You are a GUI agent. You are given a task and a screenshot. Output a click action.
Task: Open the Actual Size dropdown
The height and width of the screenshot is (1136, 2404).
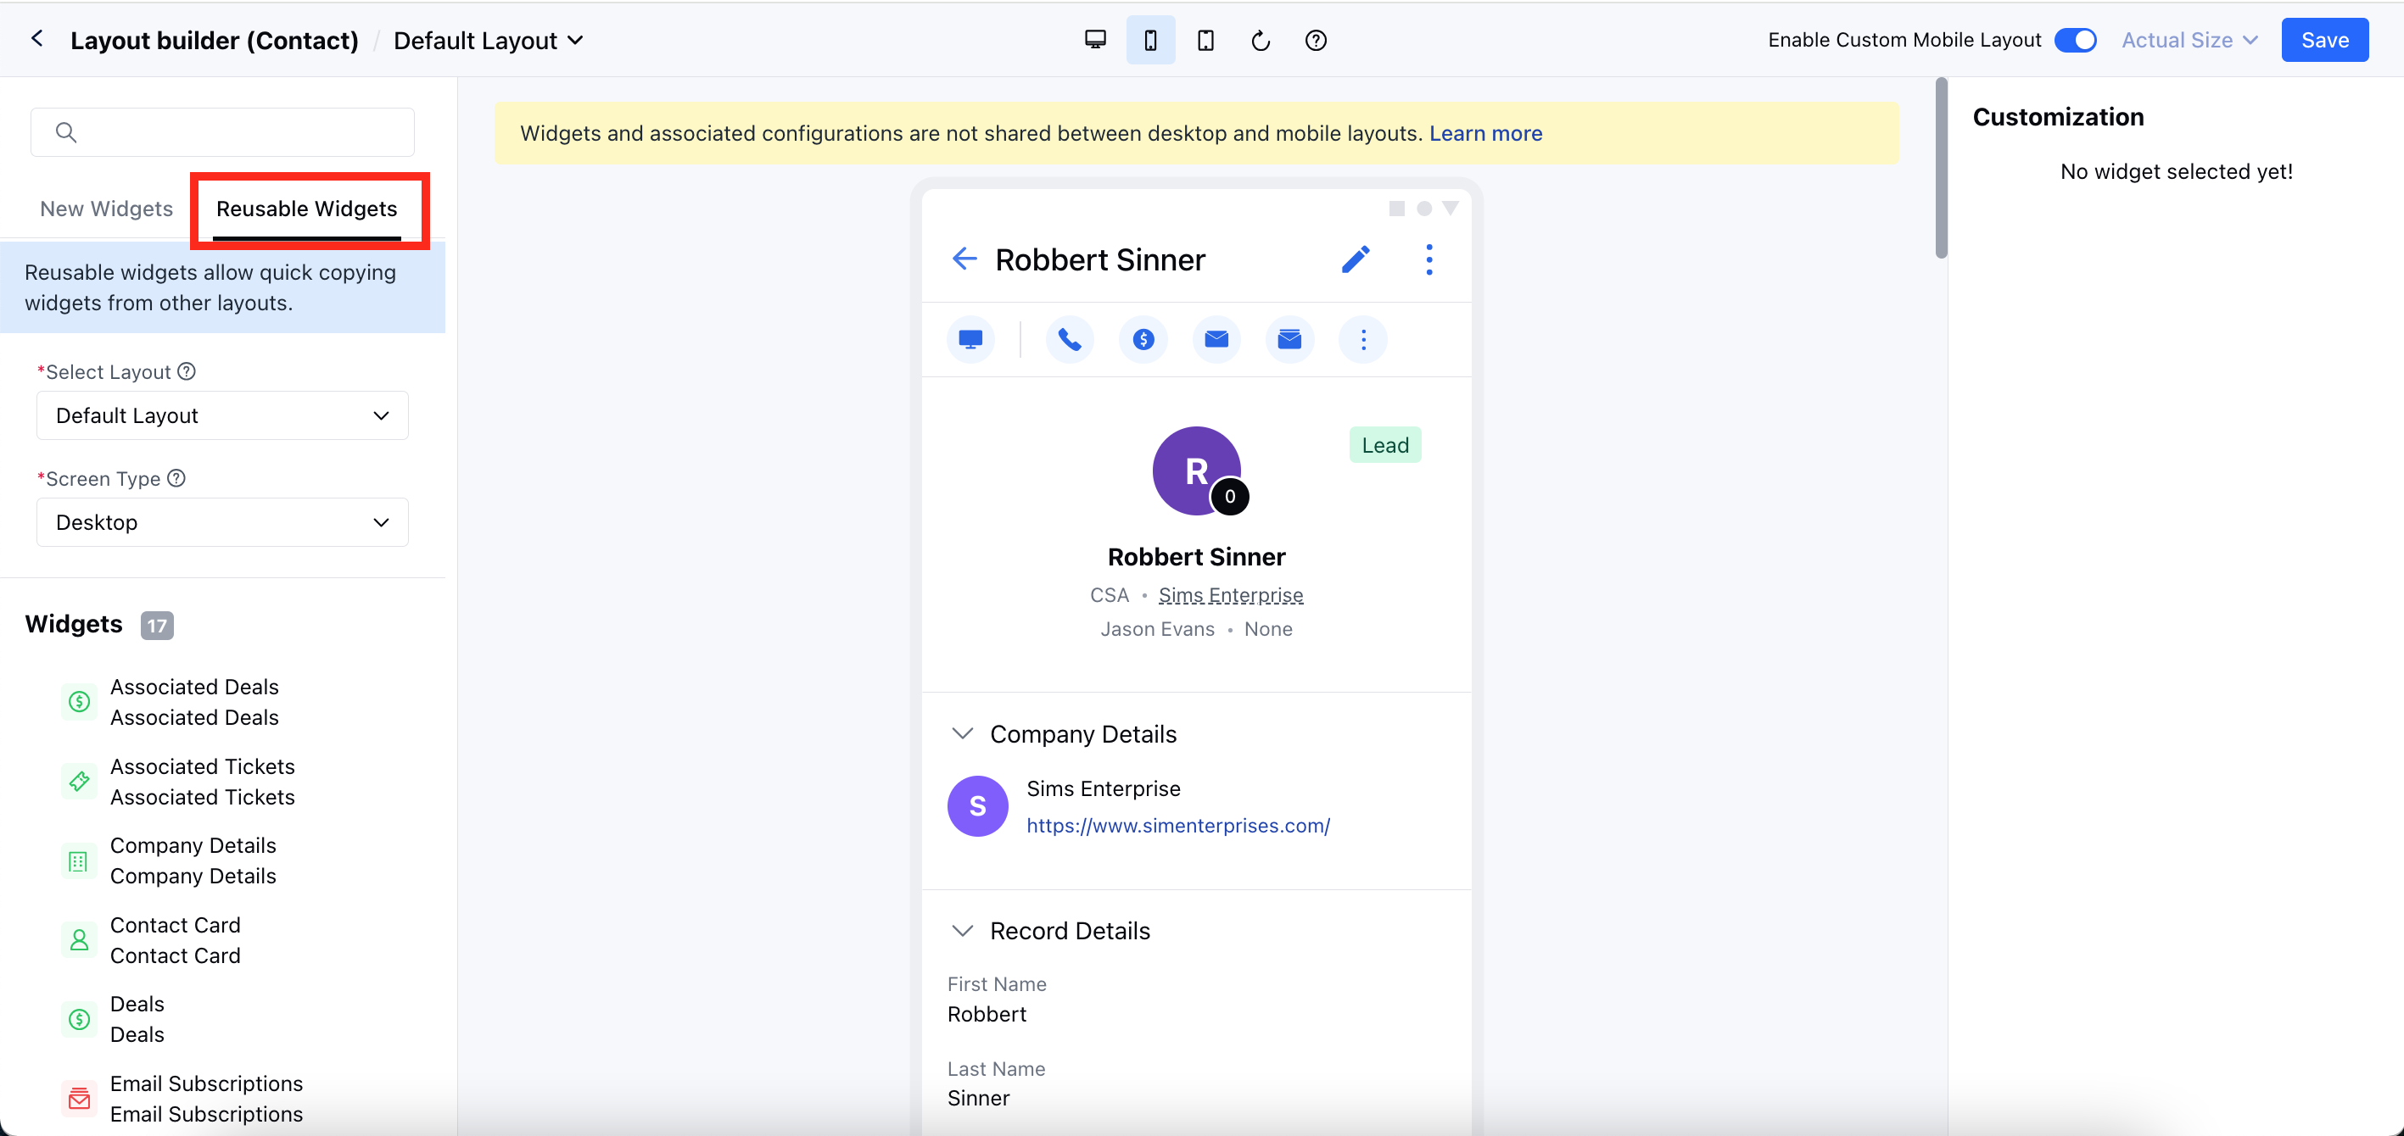[2189, 40]
